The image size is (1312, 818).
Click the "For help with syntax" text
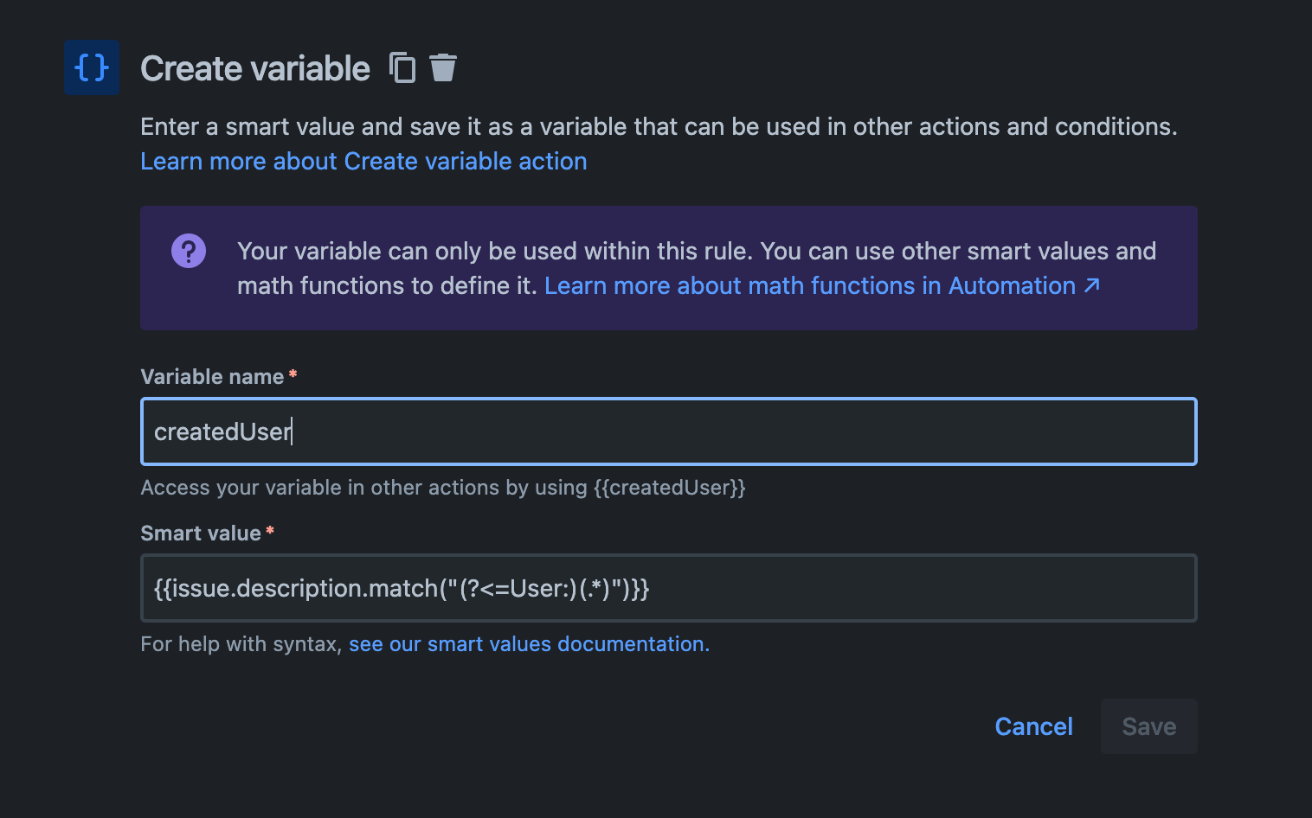pos(241,644)
